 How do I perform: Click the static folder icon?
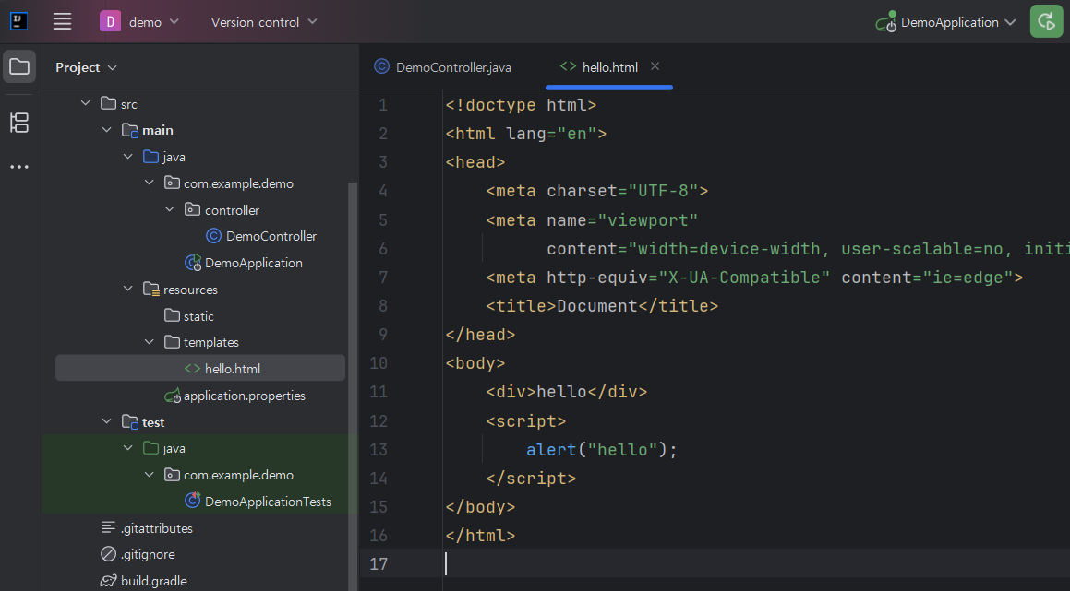point(173,315)
